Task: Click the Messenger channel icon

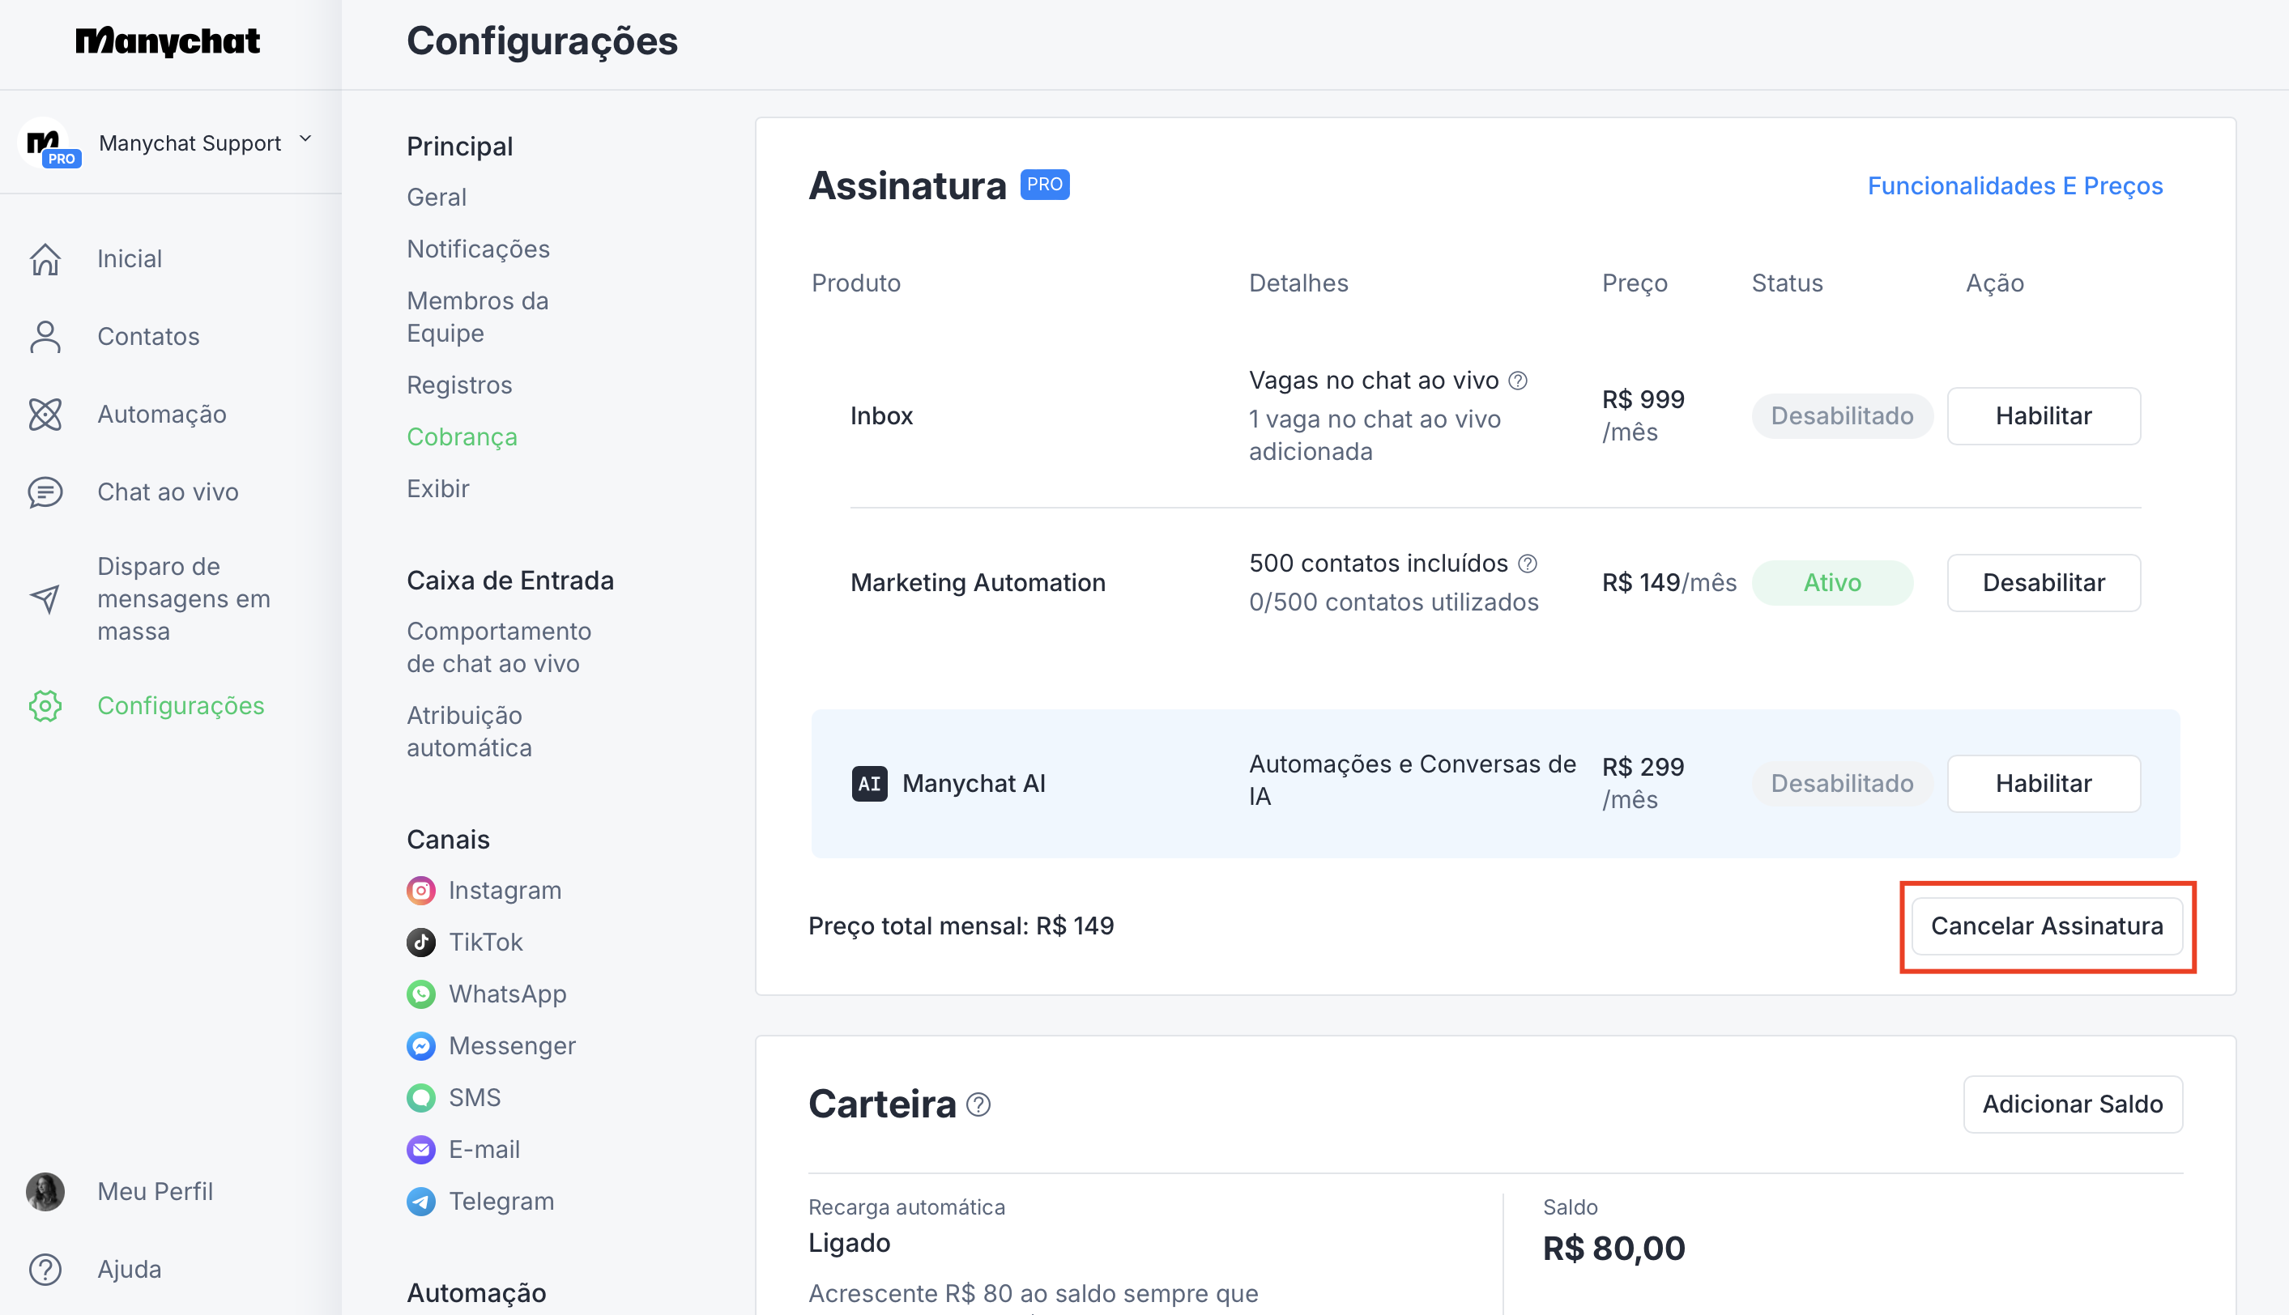Action: [421, 1046]
